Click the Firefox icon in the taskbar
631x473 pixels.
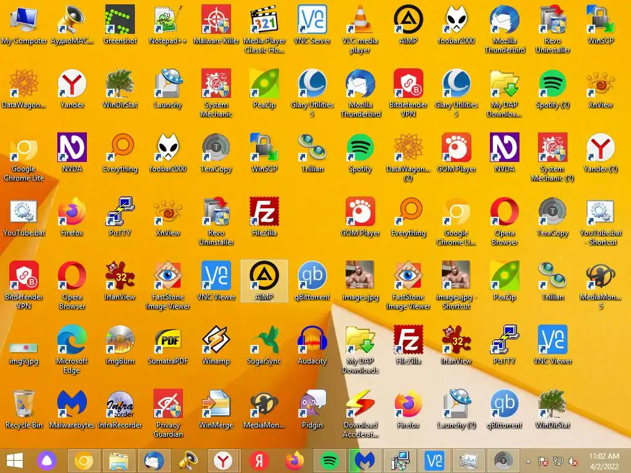pos(295,461)
